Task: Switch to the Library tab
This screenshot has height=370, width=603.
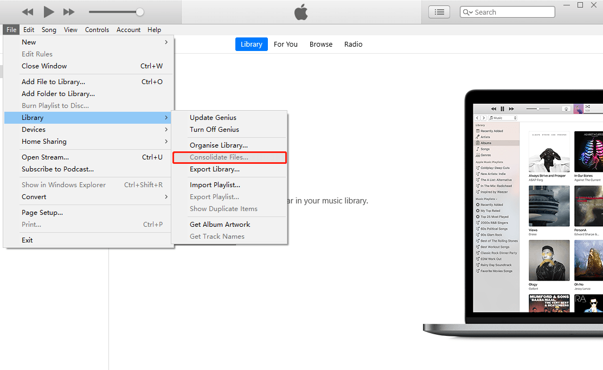Action: [252, 44]
